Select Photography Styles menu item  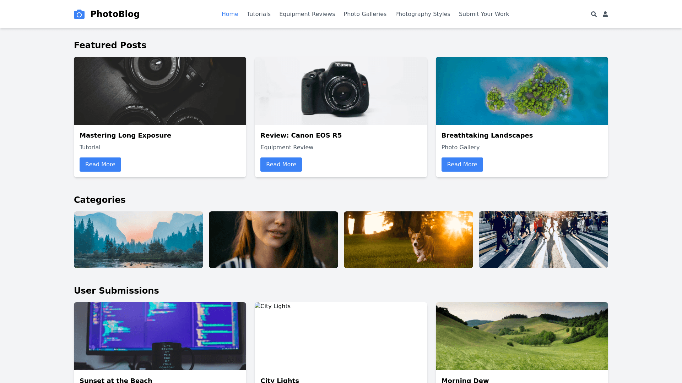(x=422, y=14)
